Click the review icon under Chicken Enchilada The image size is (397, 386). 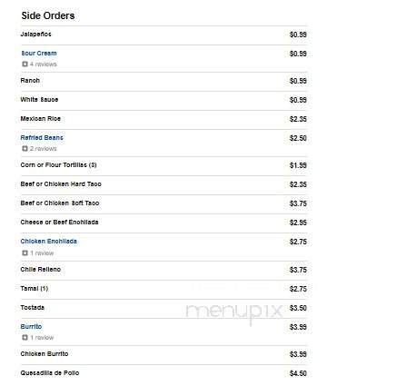(25, 253)
